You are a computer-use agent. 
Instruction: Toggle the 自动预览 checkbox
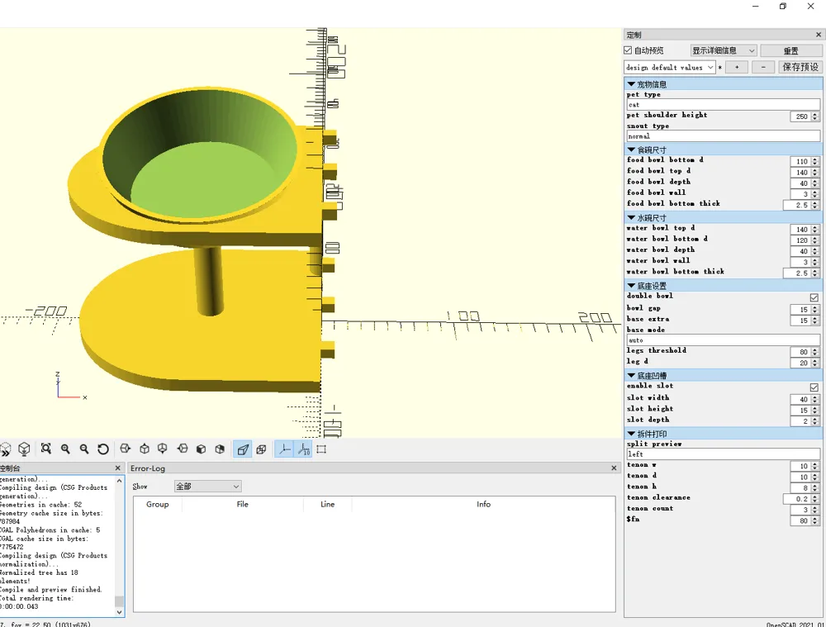click(628, 50)
